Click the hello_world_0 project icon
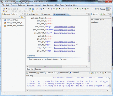The image size is (113, 96). tap(5, 20)
